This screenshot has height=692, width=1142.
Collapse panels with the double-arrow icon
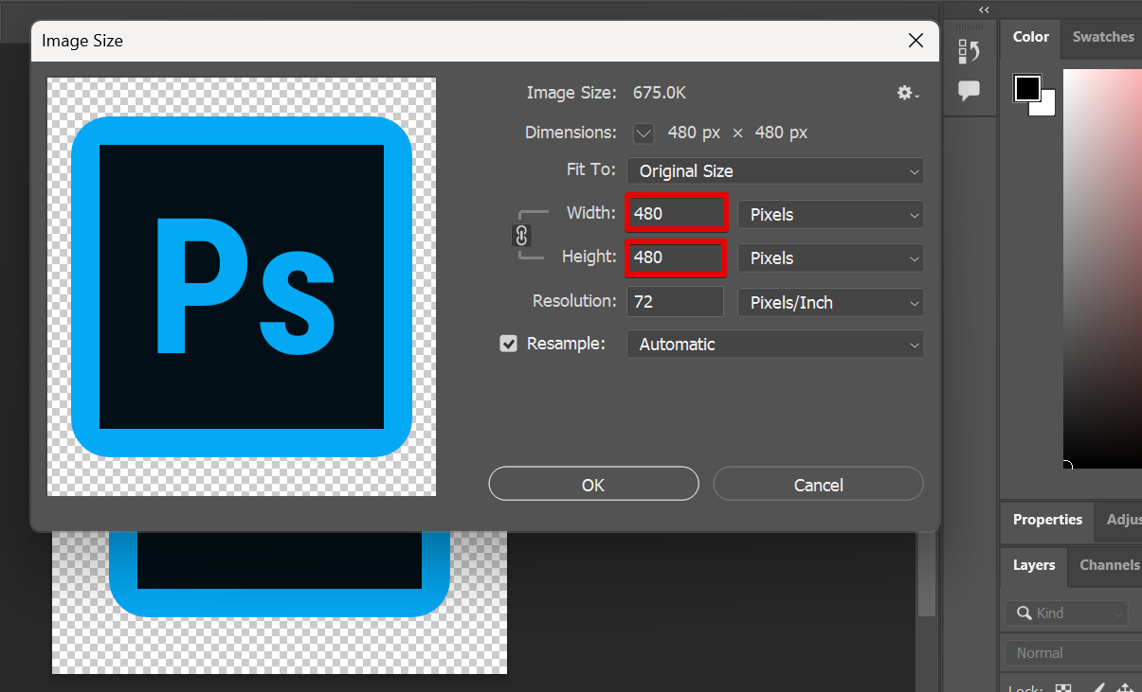tap(984, 9)
